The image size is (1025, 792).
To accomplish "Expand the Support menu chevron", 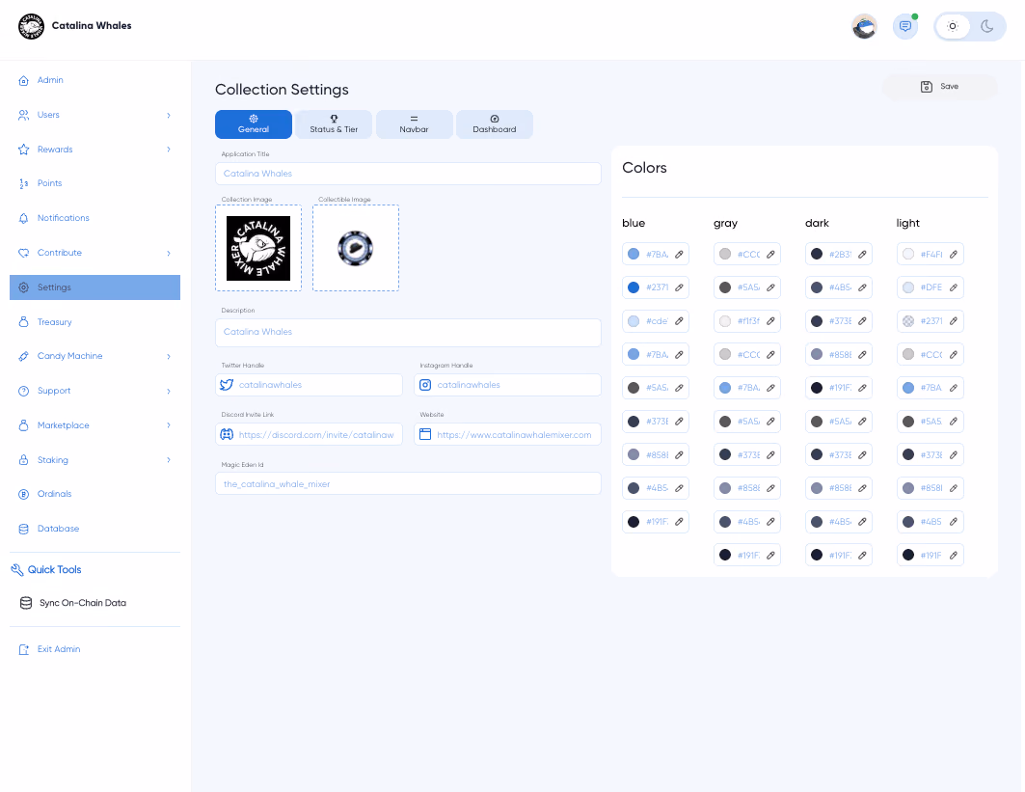I will click(169, 391).
